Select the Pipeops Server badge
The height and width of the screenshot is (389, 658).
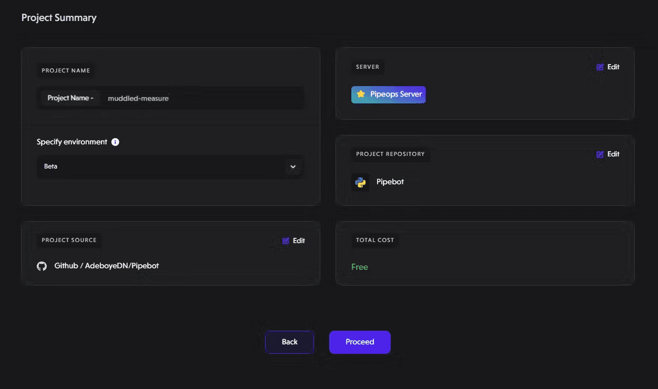[x=389, y=94]
